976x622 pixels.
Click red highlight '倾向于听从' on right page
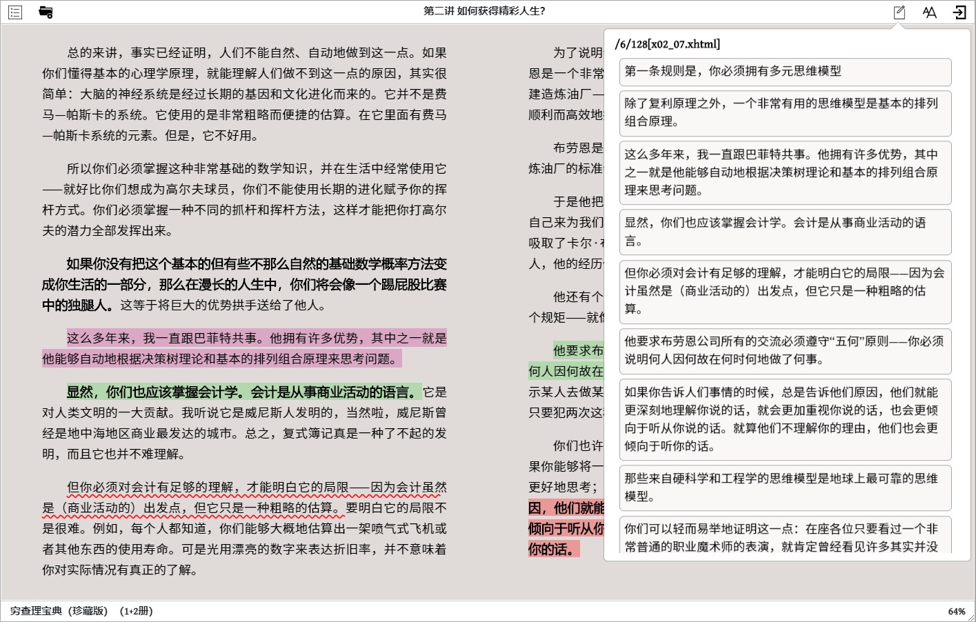click(566, 529)
